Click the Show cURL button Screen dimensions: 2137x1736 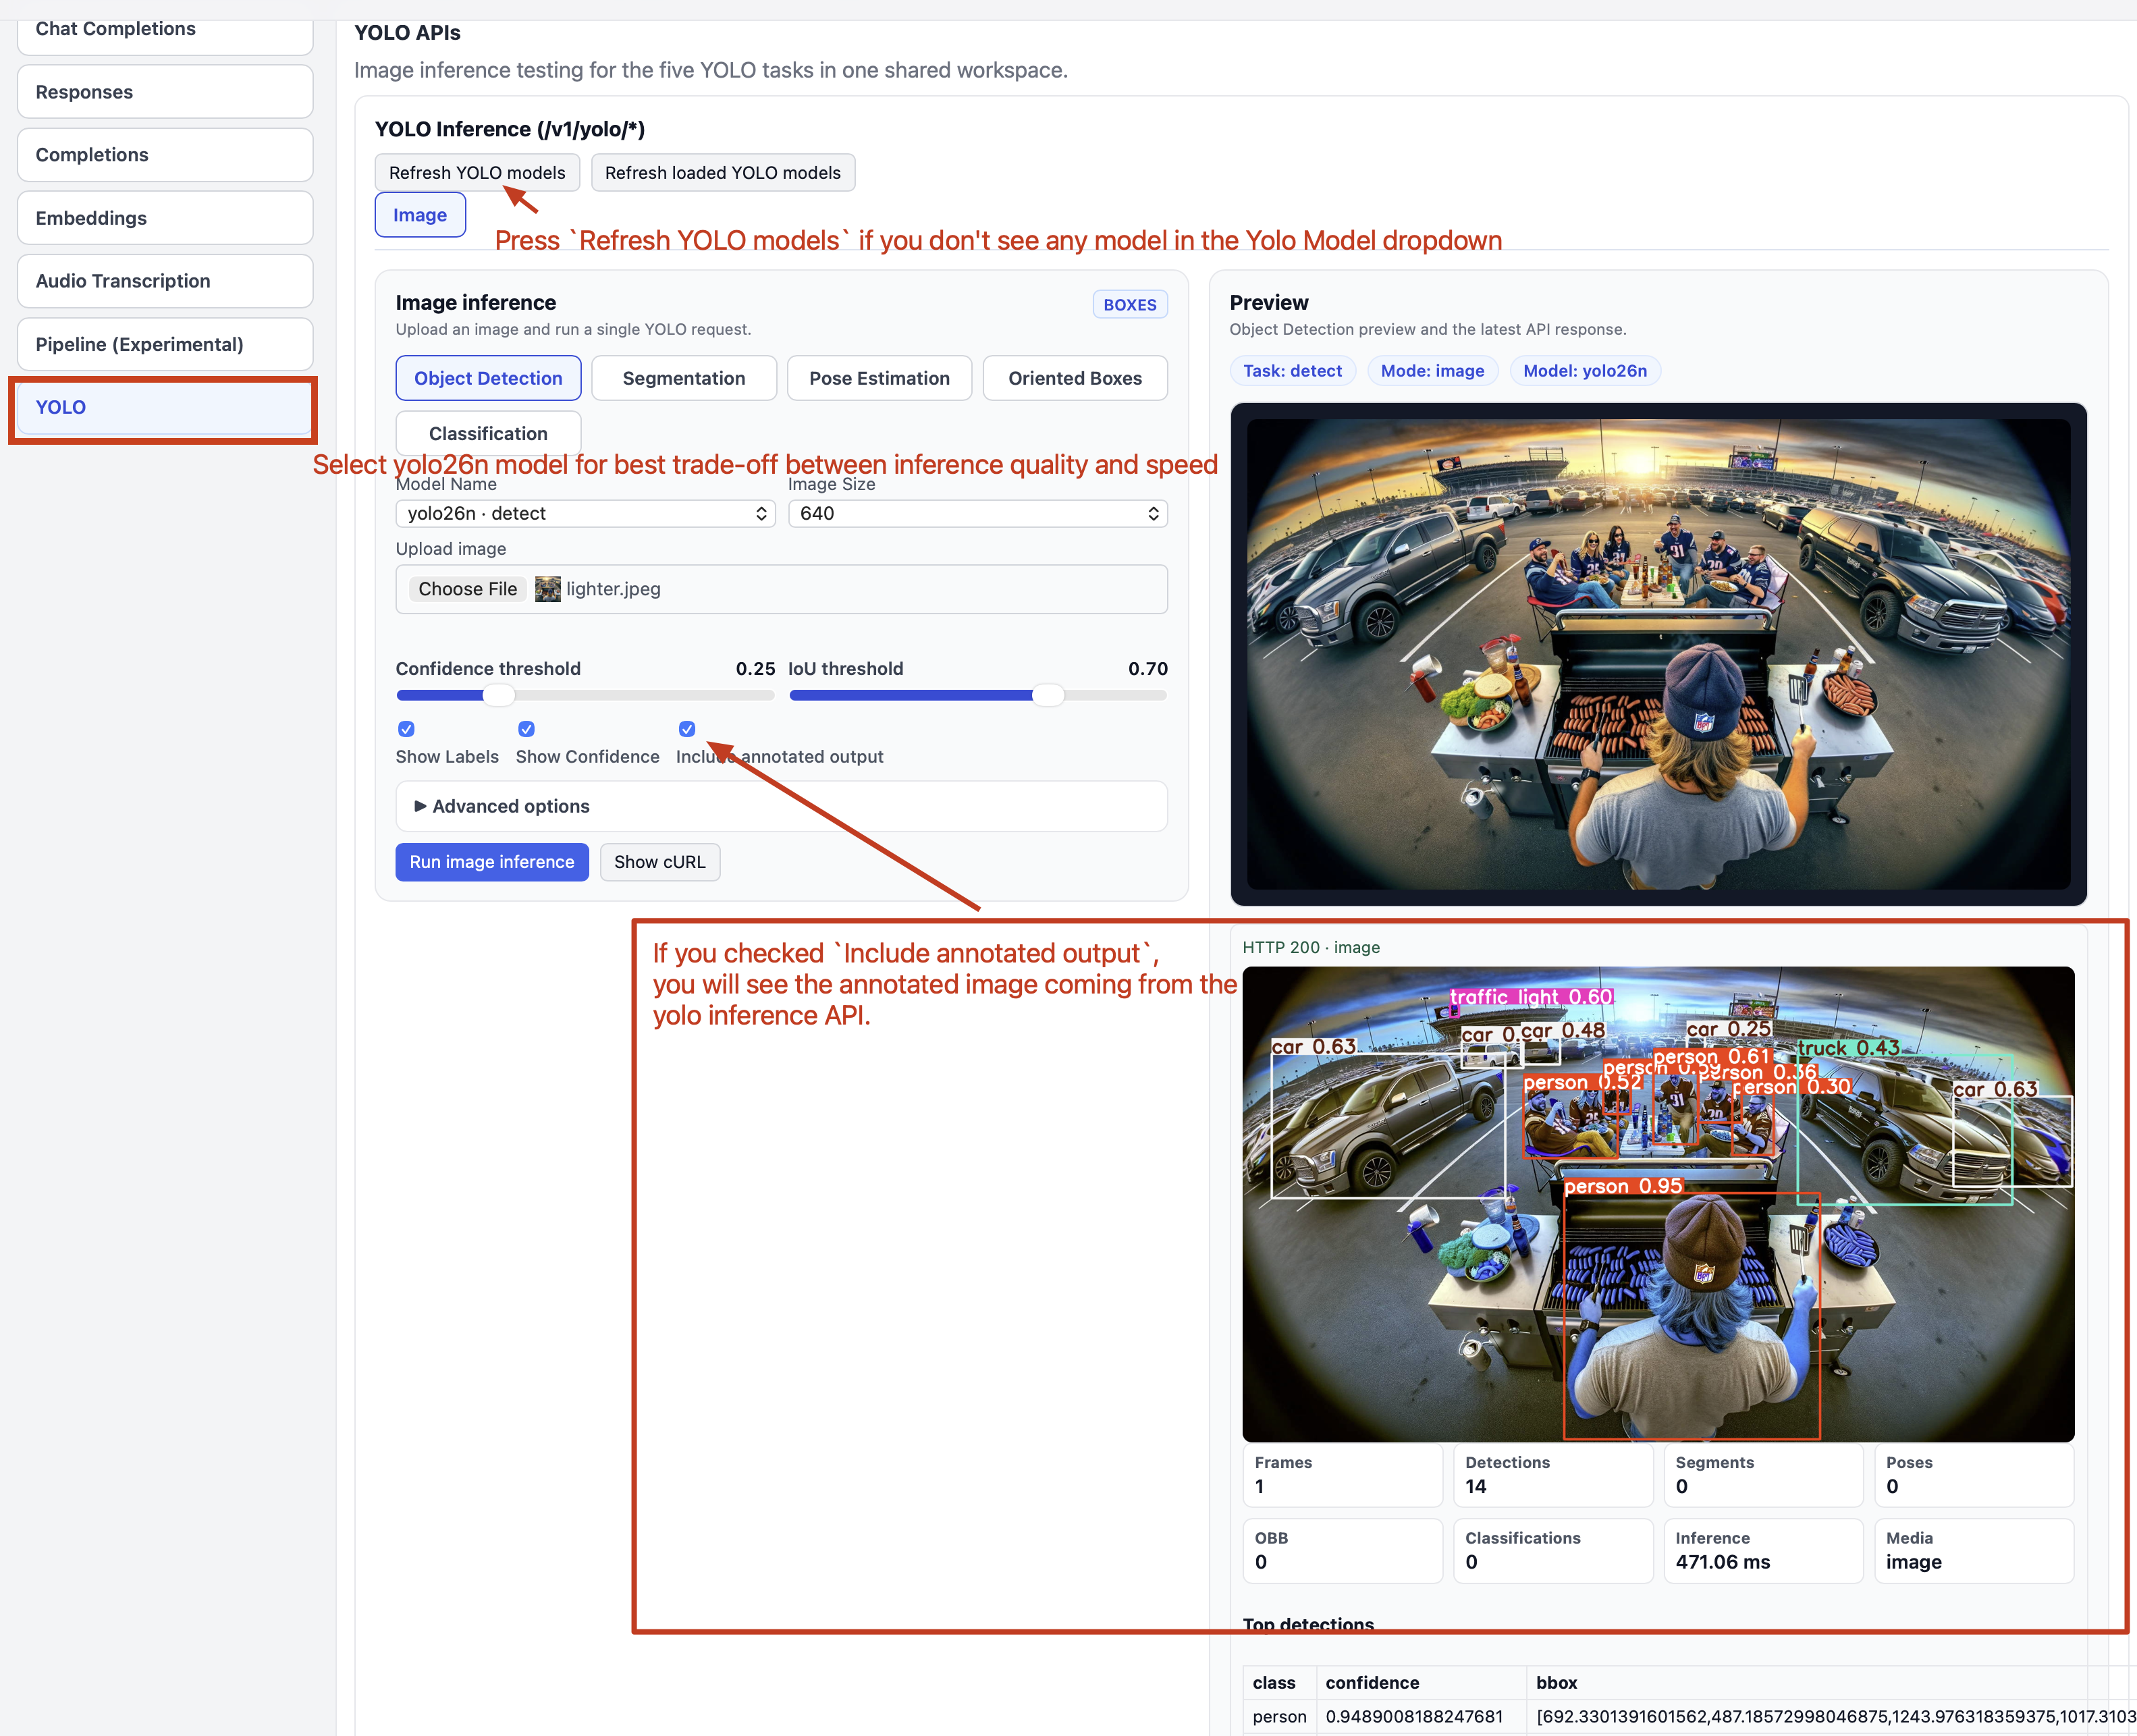point(660,862)
